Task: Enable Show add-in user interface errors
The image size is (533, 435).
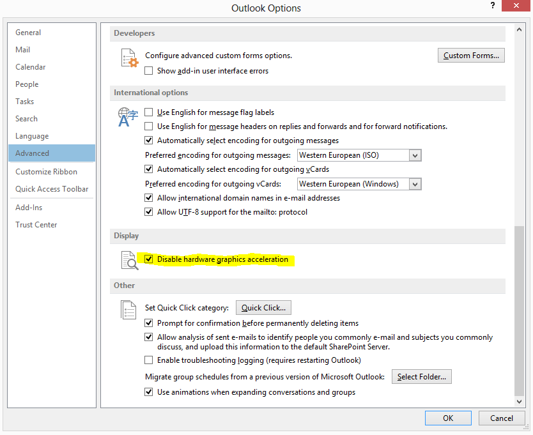Action: point(148,71)
